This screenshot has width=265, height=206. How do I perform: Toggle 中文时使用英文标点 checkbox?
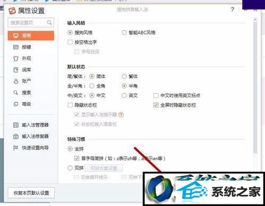click(x=156, y=95)
